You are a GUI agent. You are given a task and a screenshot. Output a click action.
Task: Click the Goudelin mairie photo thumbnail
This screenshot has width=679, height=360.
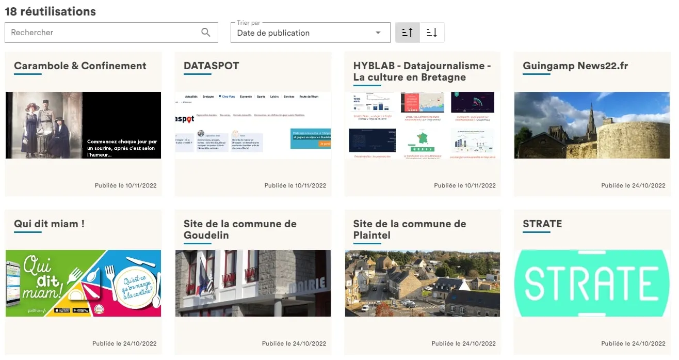253,283
